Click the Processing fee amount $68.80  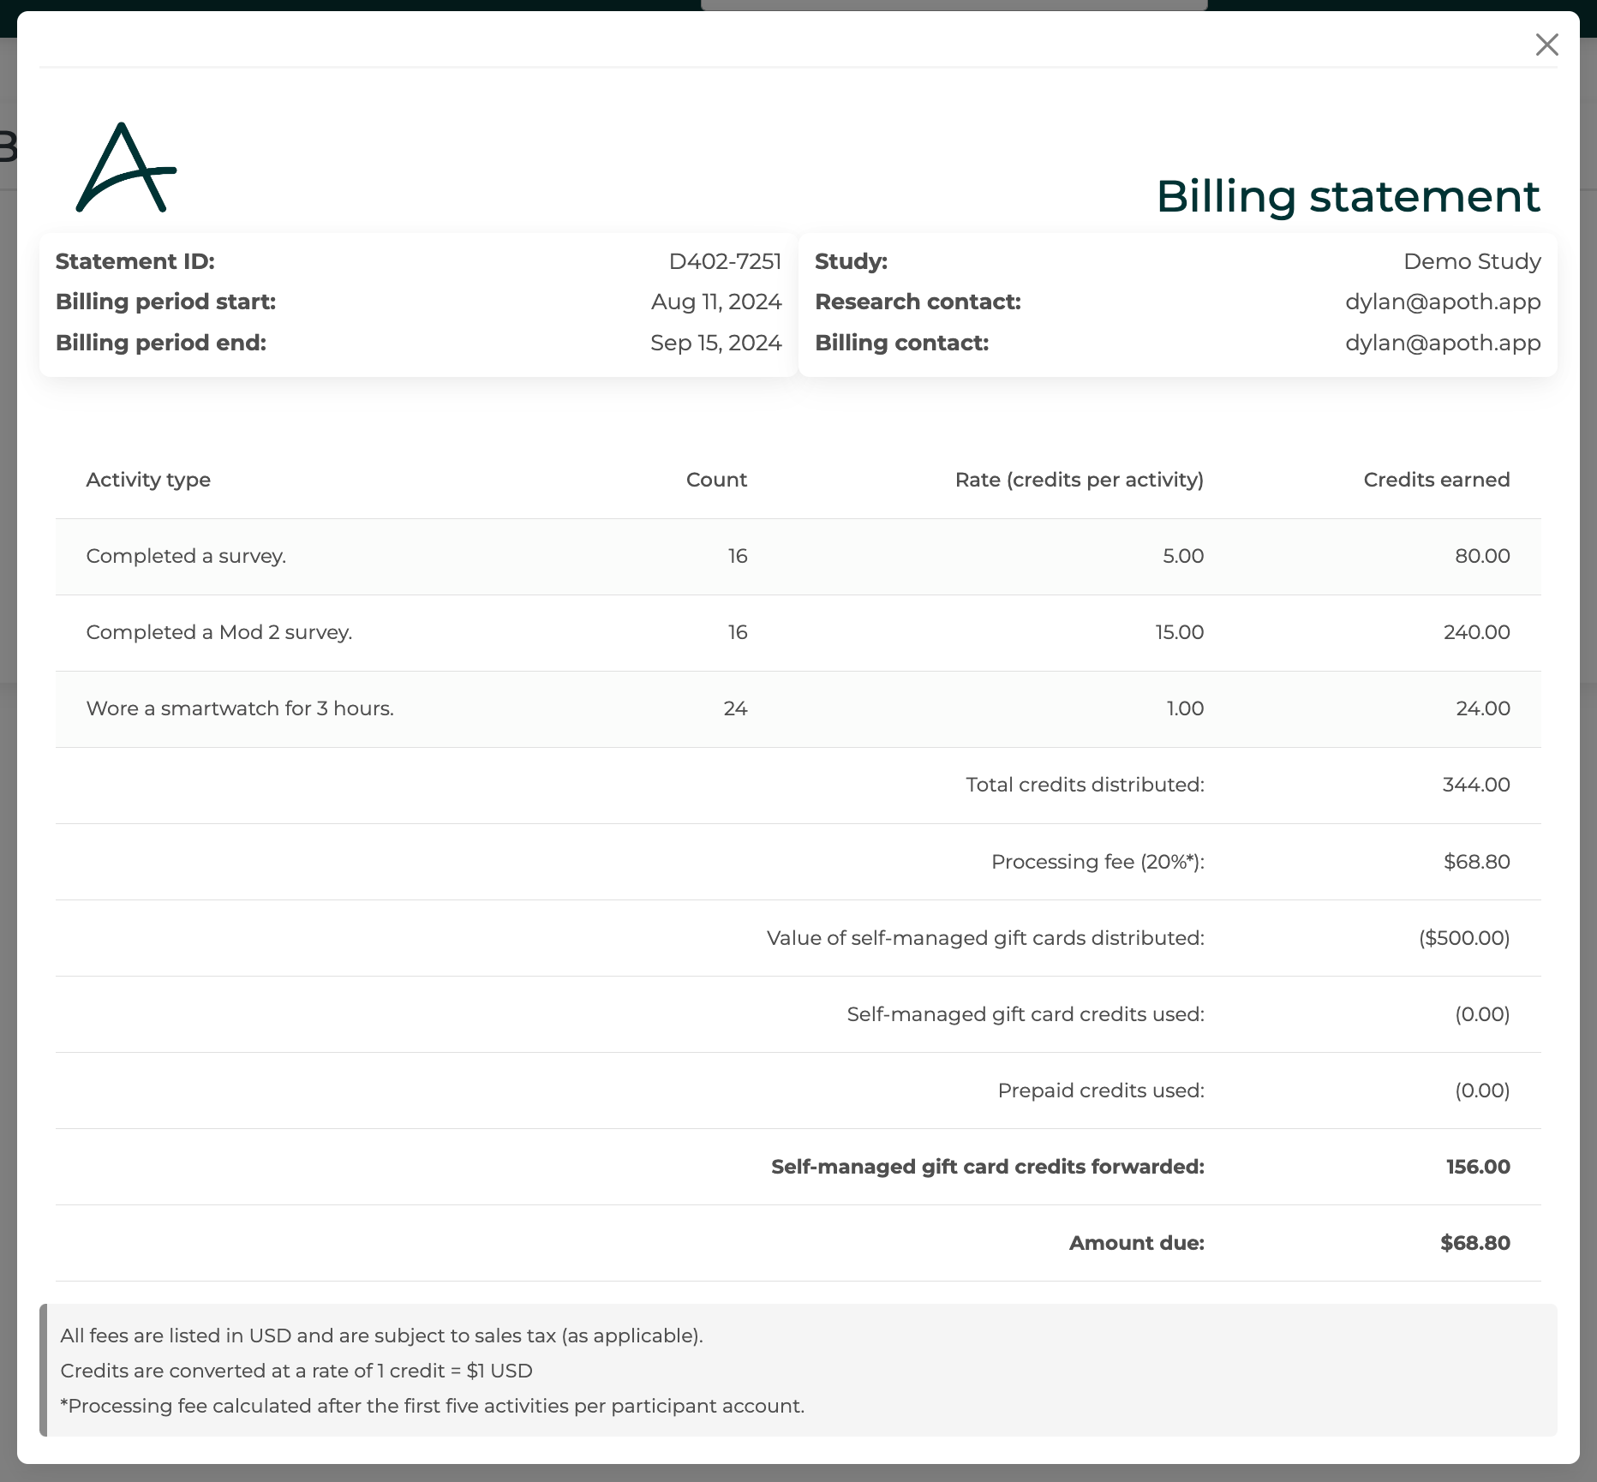click(x=1476, y=862)
